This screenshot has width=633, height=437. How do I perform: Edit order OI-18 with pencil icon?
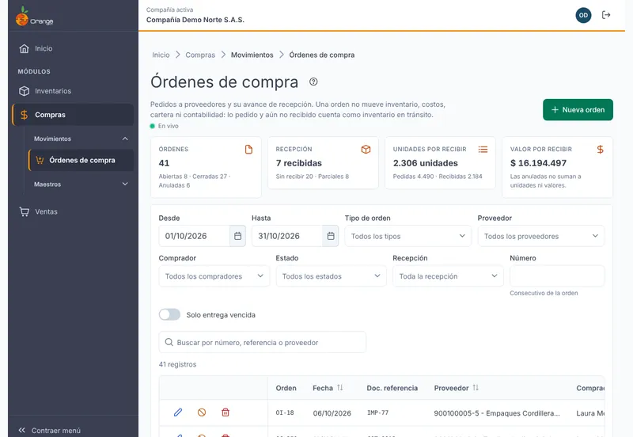tap(178, 412)
